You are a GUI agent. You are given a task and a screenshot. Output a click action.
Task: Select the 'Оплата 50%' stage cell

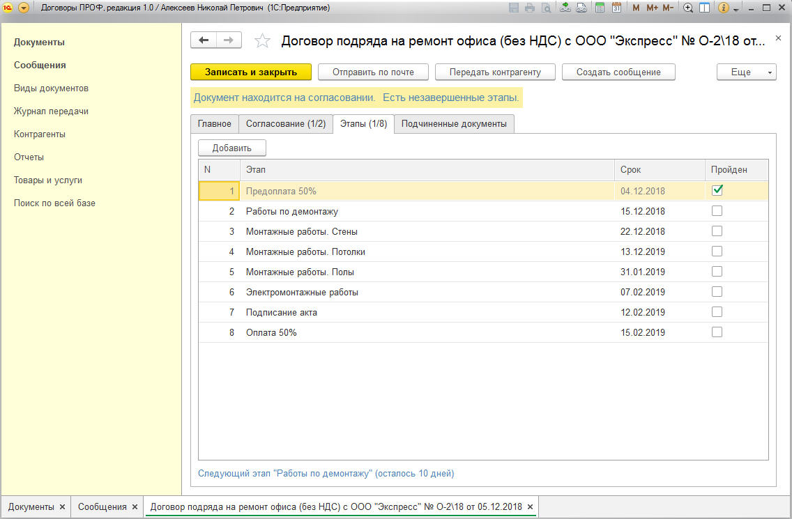[x=427, y=332]
